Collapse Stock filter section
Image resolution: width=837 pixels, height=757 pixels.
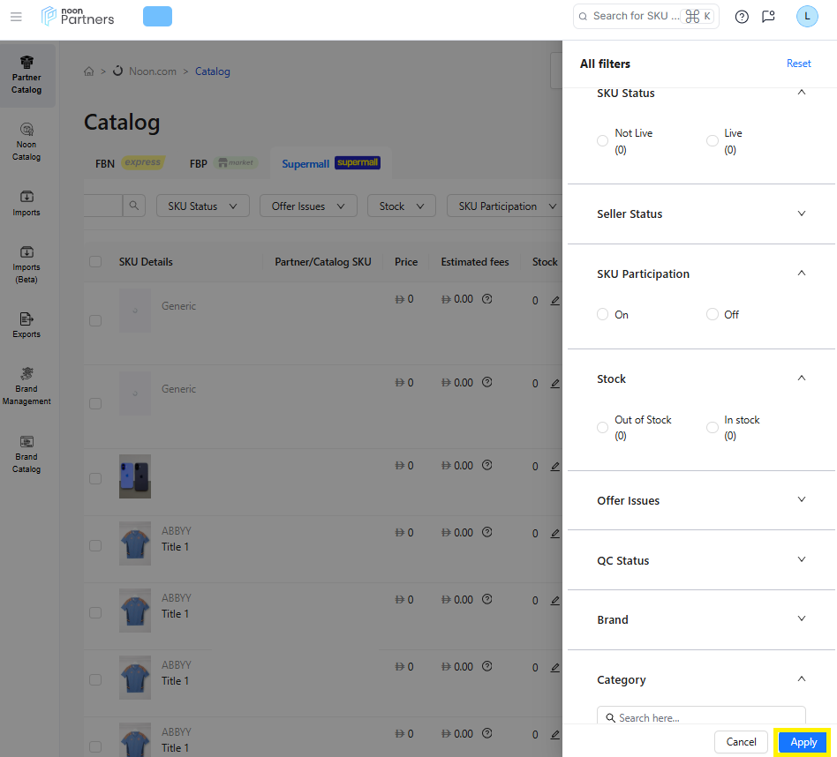point(801,378)
